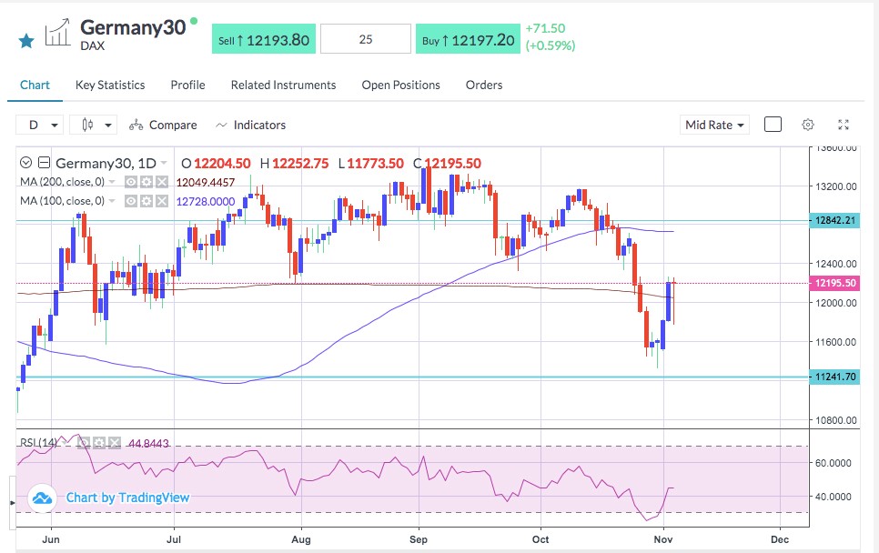Click the Chart by TradingView link
Viewport: 879px width, 553px height.
coord(127,498)
